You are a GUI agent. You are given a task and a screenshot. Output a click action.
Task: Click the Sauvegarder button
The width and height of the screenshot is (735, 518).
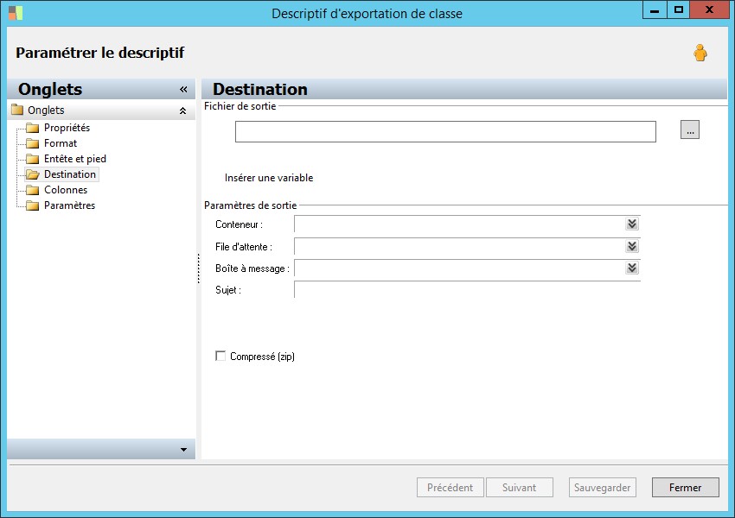tap(603, 488)
